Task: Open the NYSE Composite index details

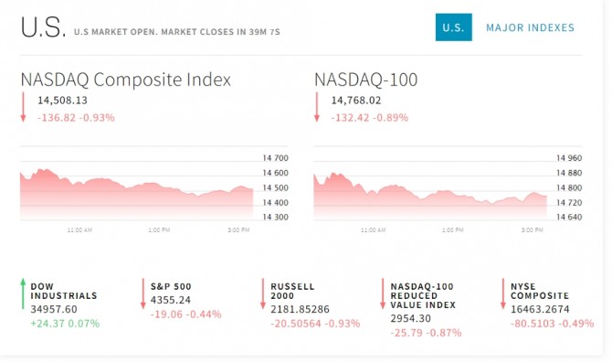Action: coord(540,291)
